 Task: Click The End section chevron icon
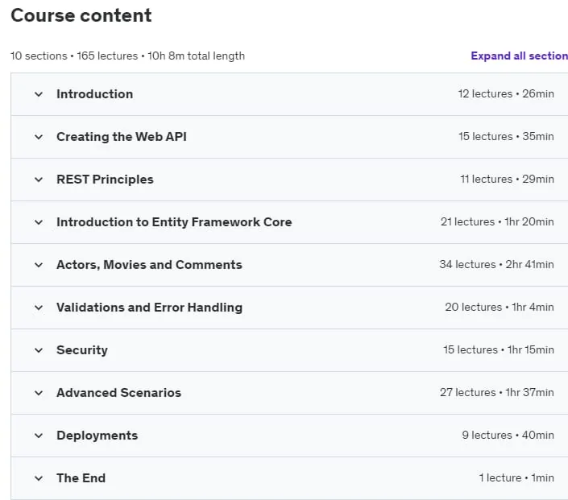[39, 478]
